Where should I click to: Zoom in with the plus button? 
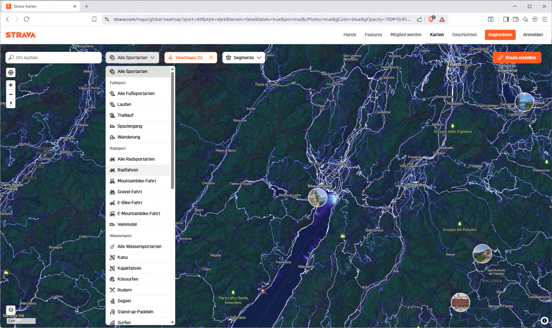point(11,85)
